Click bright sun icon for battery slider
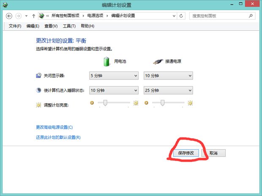The image size is (262, 196). (136, 103)
